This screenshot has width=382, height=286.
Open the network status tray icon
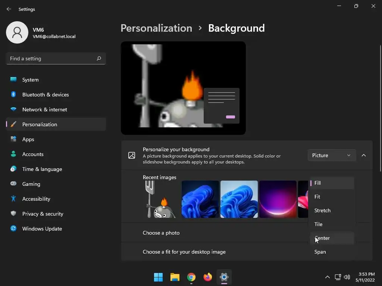tap(338, 277)
